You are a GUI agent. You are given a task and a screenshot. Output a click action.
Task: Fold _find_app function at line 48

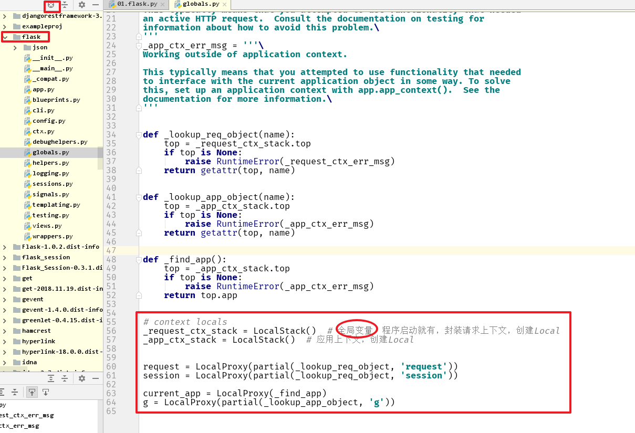[139, 259]
